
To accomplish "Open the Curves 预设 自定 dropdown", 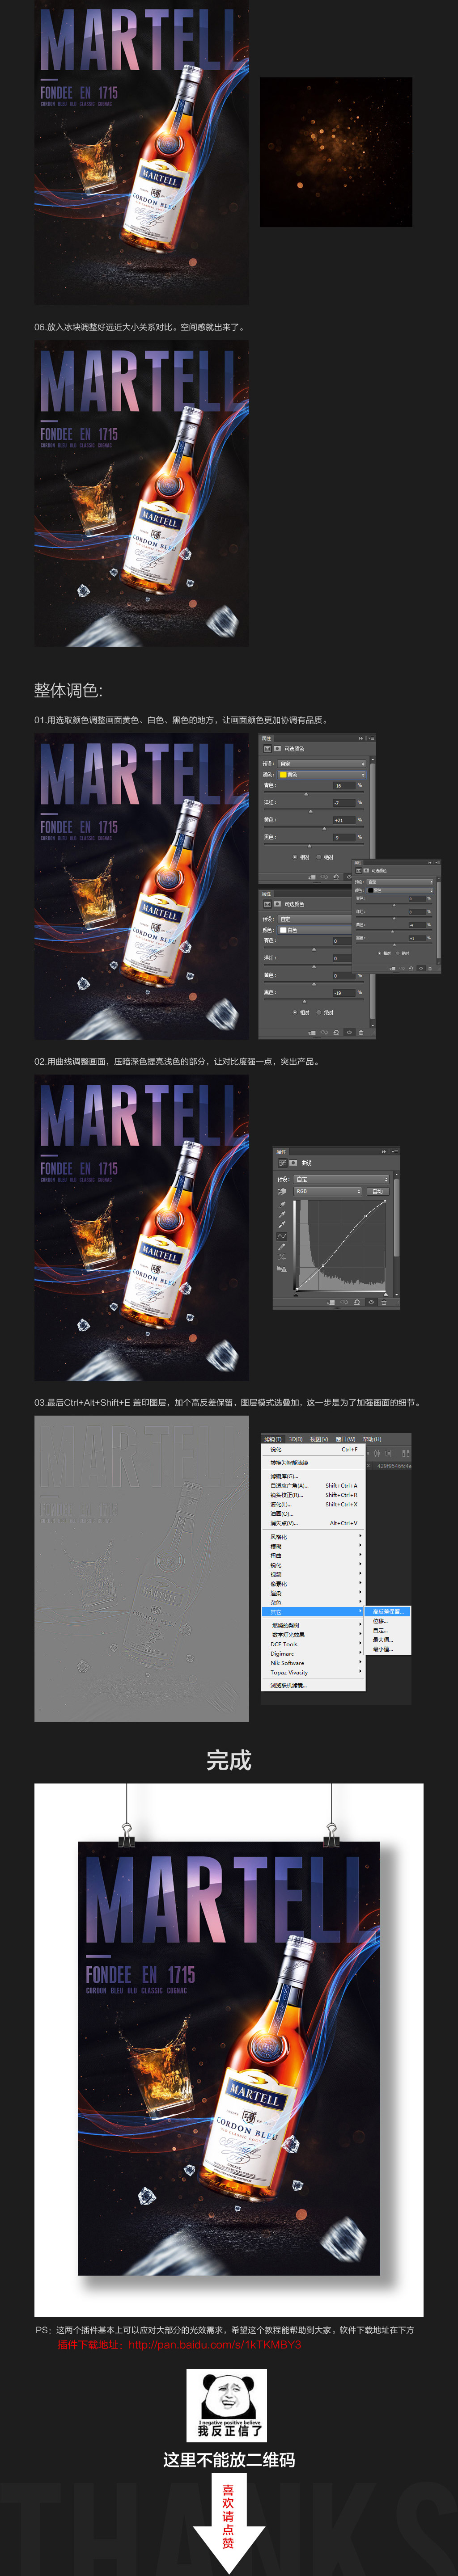I will point(341,1180).
